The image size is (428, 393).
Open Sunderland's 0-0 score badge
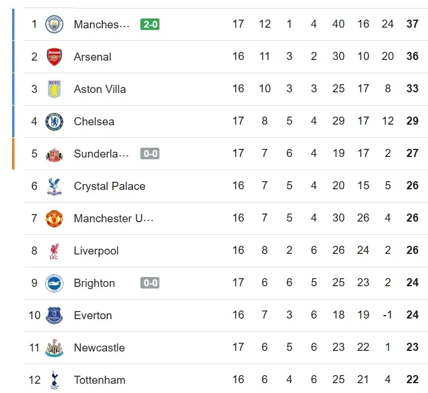150,154
